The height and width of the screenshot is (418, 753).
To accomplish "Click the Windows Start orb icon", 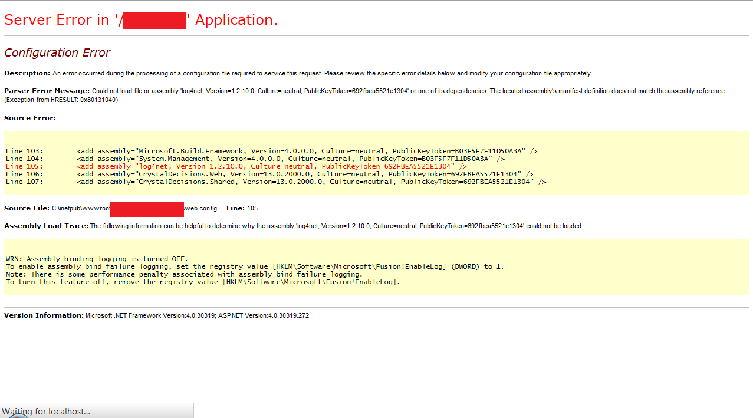I will (19, 415).
